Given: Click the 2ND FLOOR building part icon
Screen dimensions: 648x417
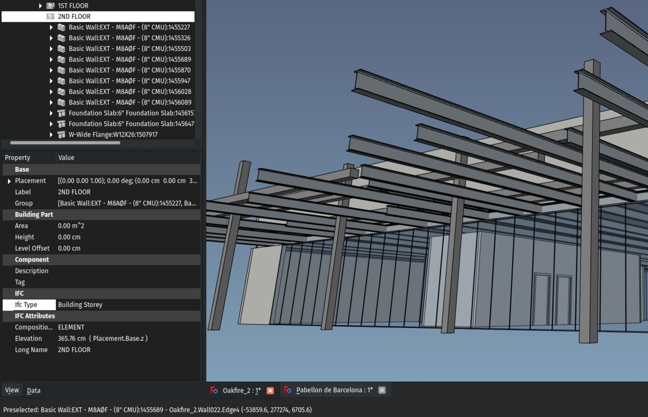Looking at the screenshot, I should coord(50,17).
